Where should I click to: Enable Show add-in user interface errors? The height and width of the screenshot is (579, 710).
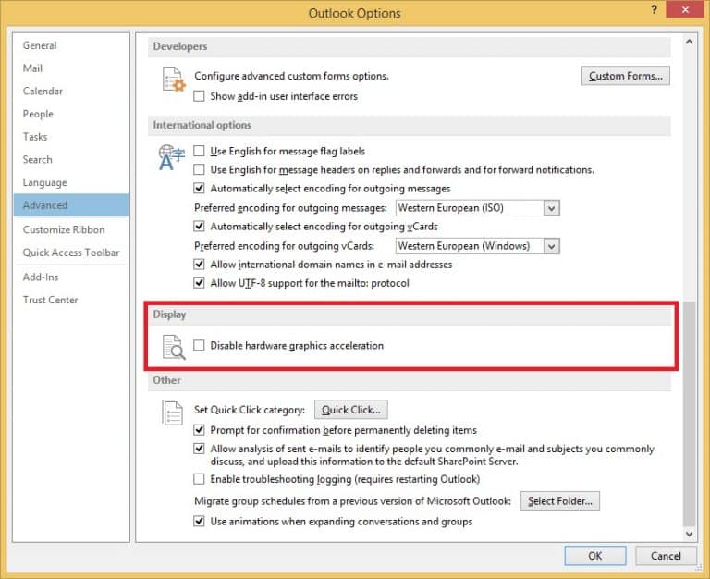199,96
